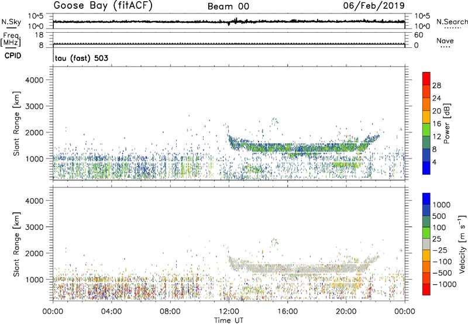Click the red bottom velocity swatch below −1000

pyautogui.click(x=426, y=289)
